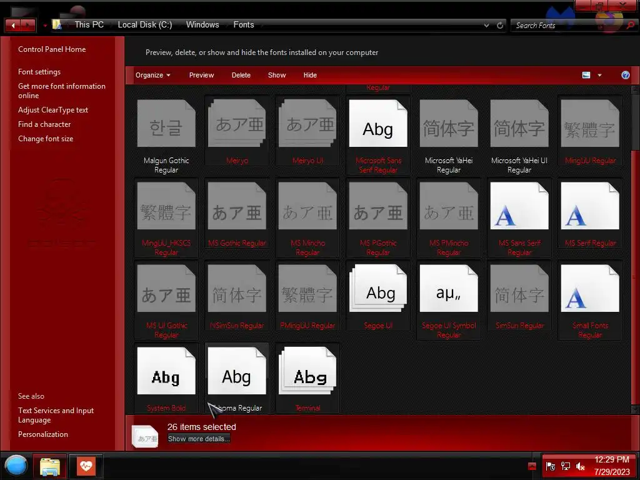
Task: Click Delete in the toolbar
Action: (241, 75)
